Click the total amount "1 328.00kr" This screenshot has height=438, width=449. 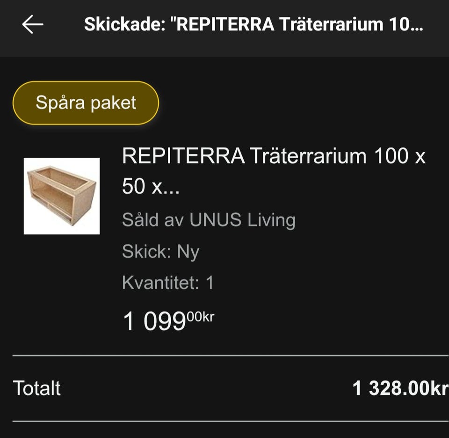[400, 388]
